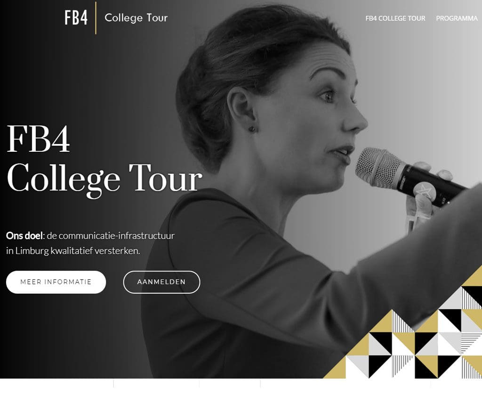
Task: Click the large 'FB4' hero heading
Action: pyautogui.click(x=38, y=139)
